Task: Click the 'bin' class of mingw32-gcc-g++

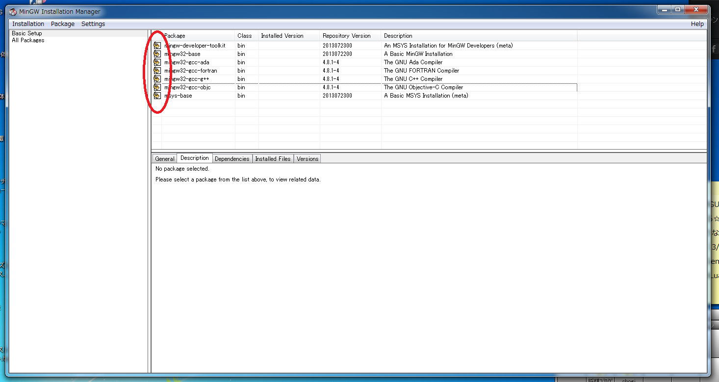Action: point(241,79)
